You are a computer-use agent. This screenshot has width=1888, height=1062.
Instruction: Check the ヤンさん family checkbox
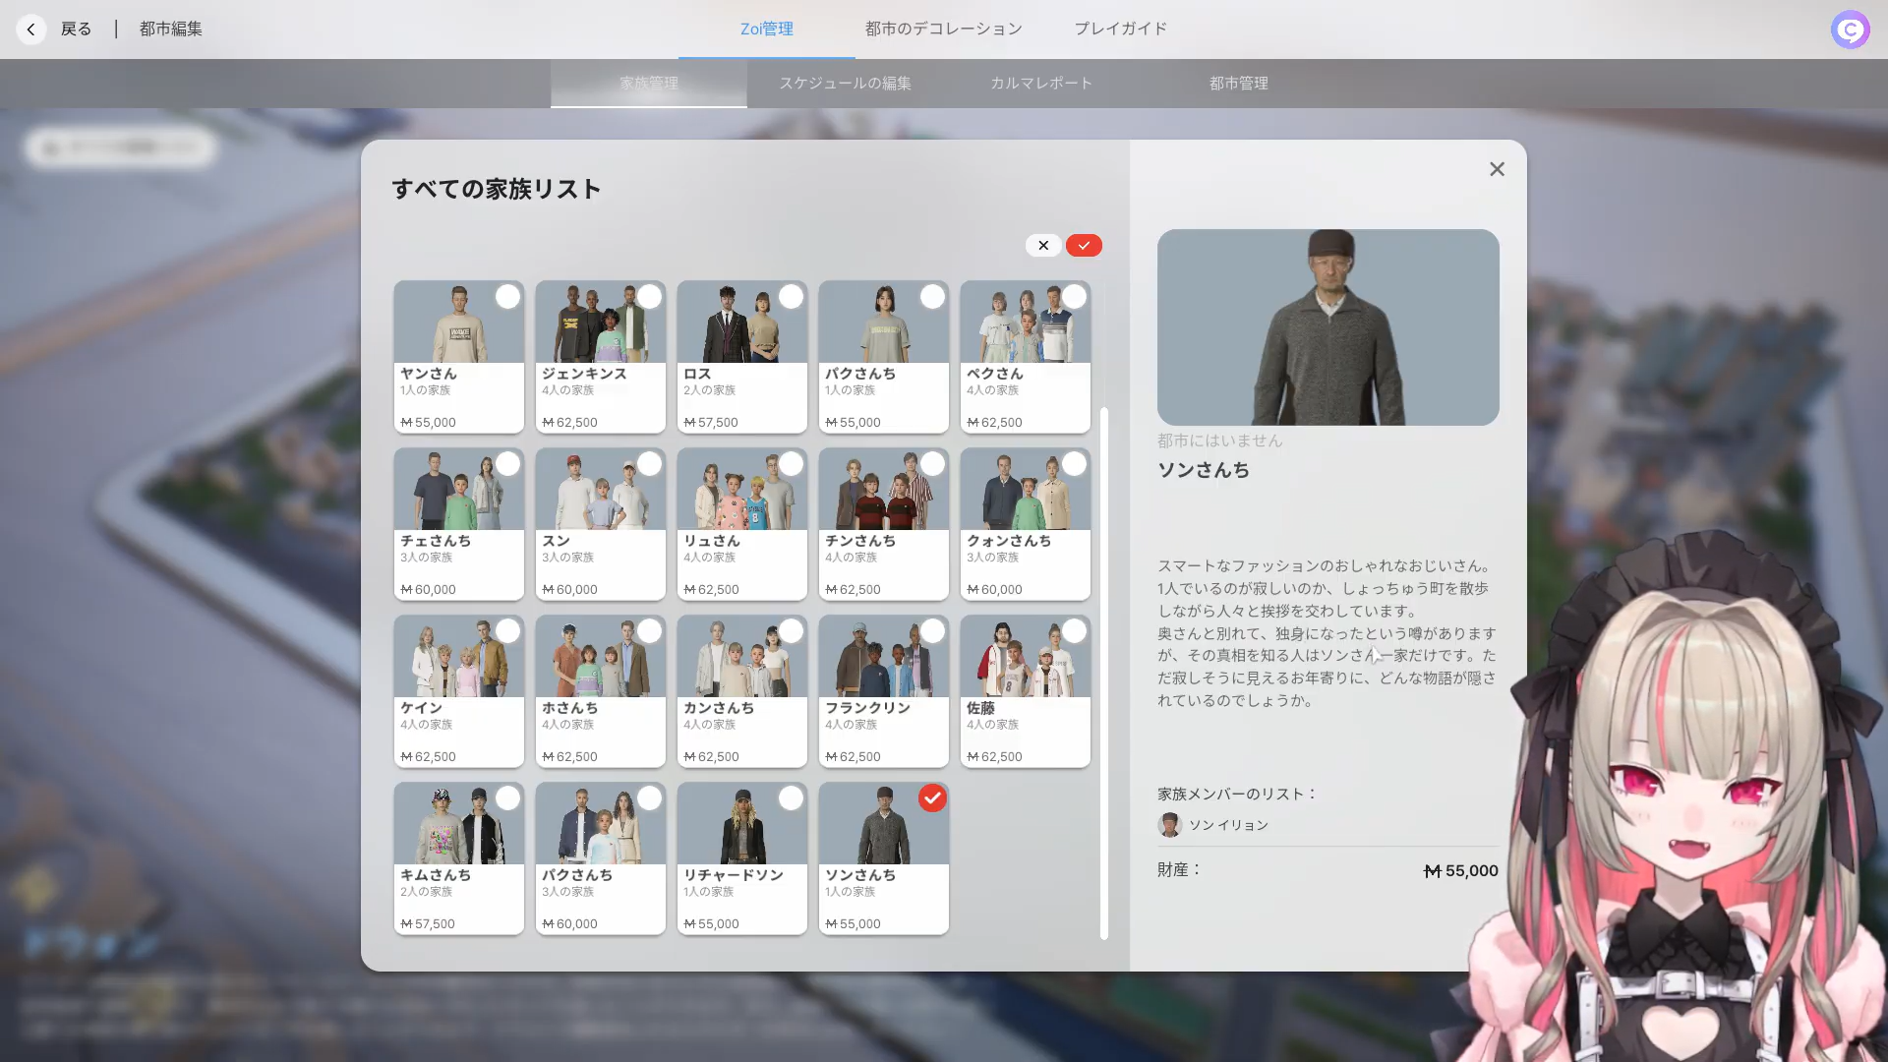pos(507,297)
